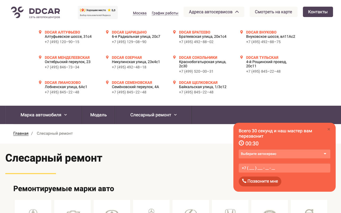Collapse the 'Адреса автосервисов' dropdown
341x213 pixels.
point(214,12)
